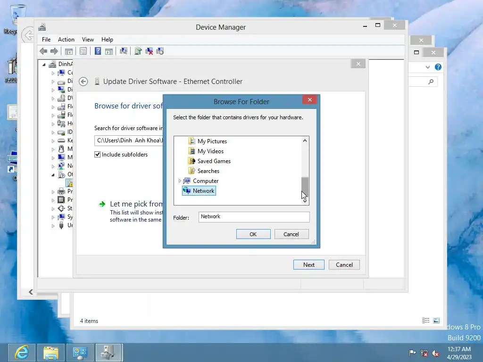Select the processor chip icon in the tree
This screenshot has width=483, height=362.
coord(61,200)
